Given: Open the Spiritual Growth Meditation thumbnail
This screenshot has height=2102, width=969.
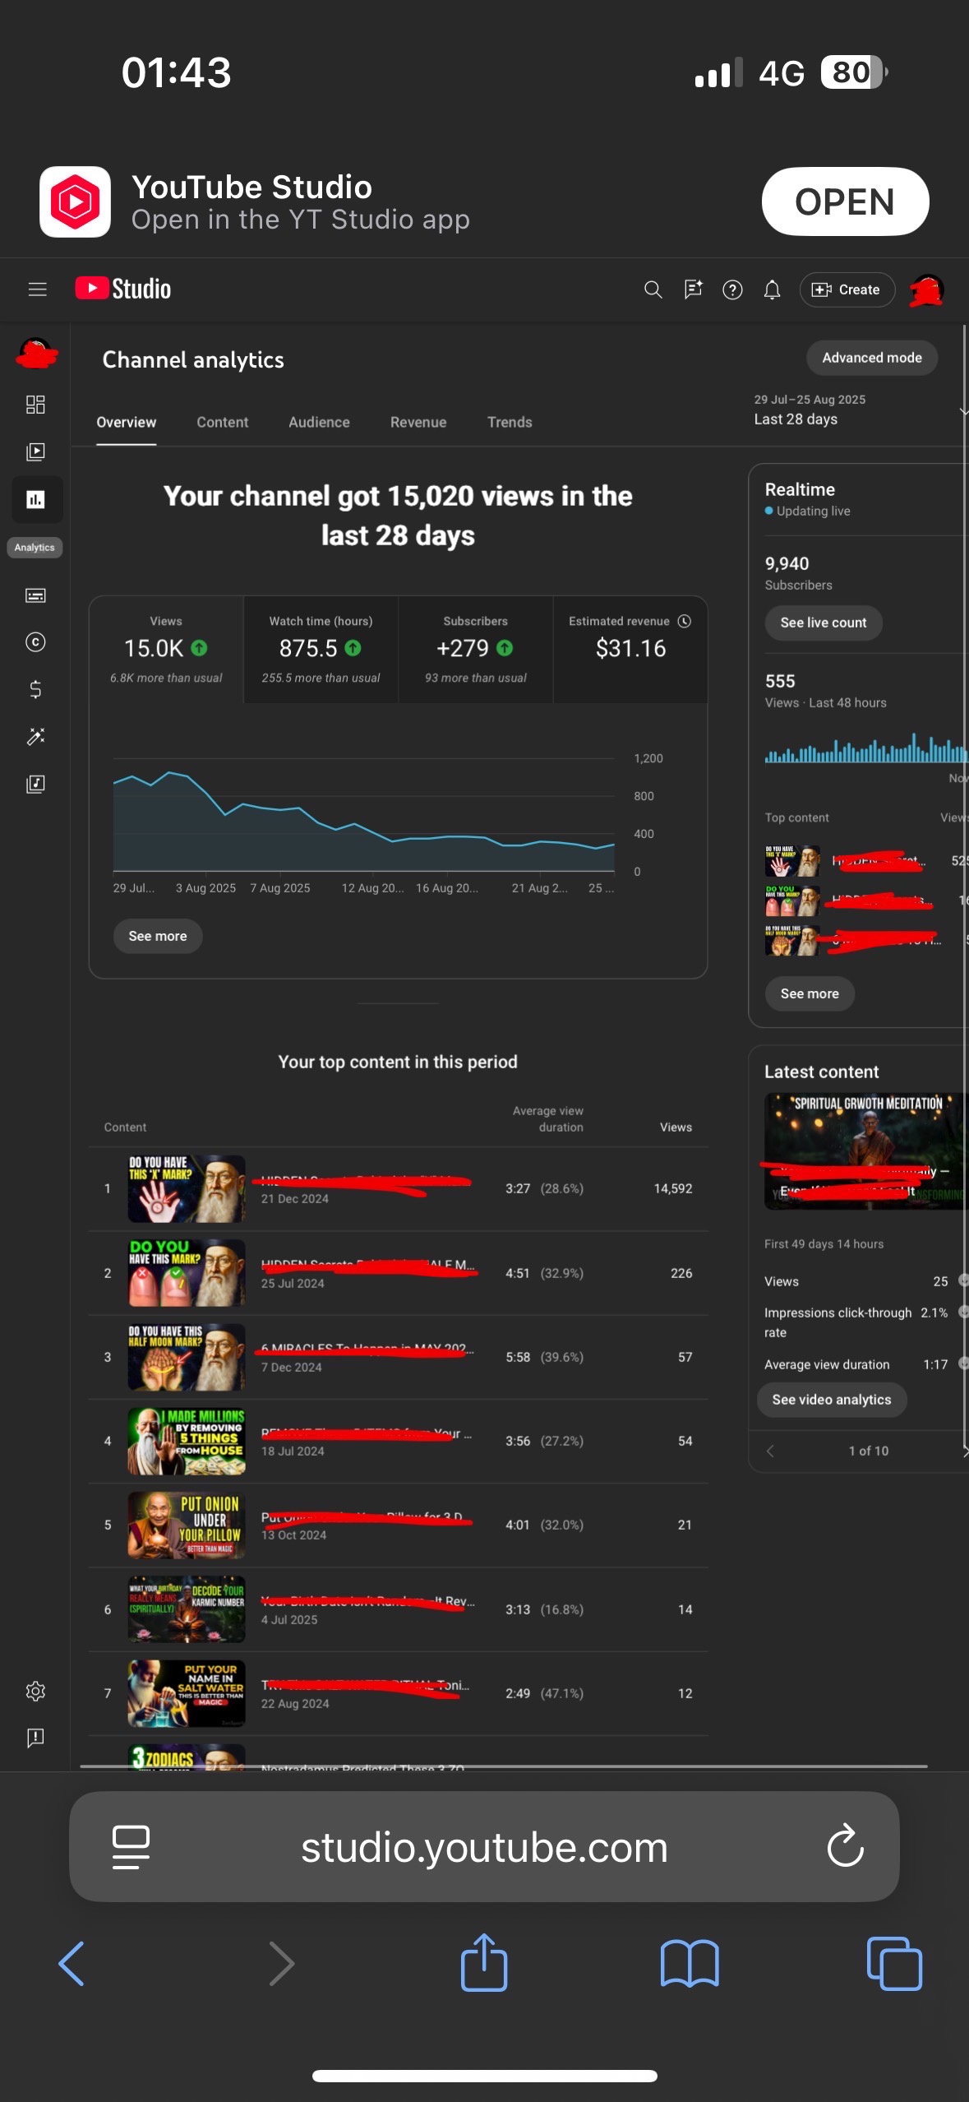Looking at the screenshot, I should (866, 1151).
